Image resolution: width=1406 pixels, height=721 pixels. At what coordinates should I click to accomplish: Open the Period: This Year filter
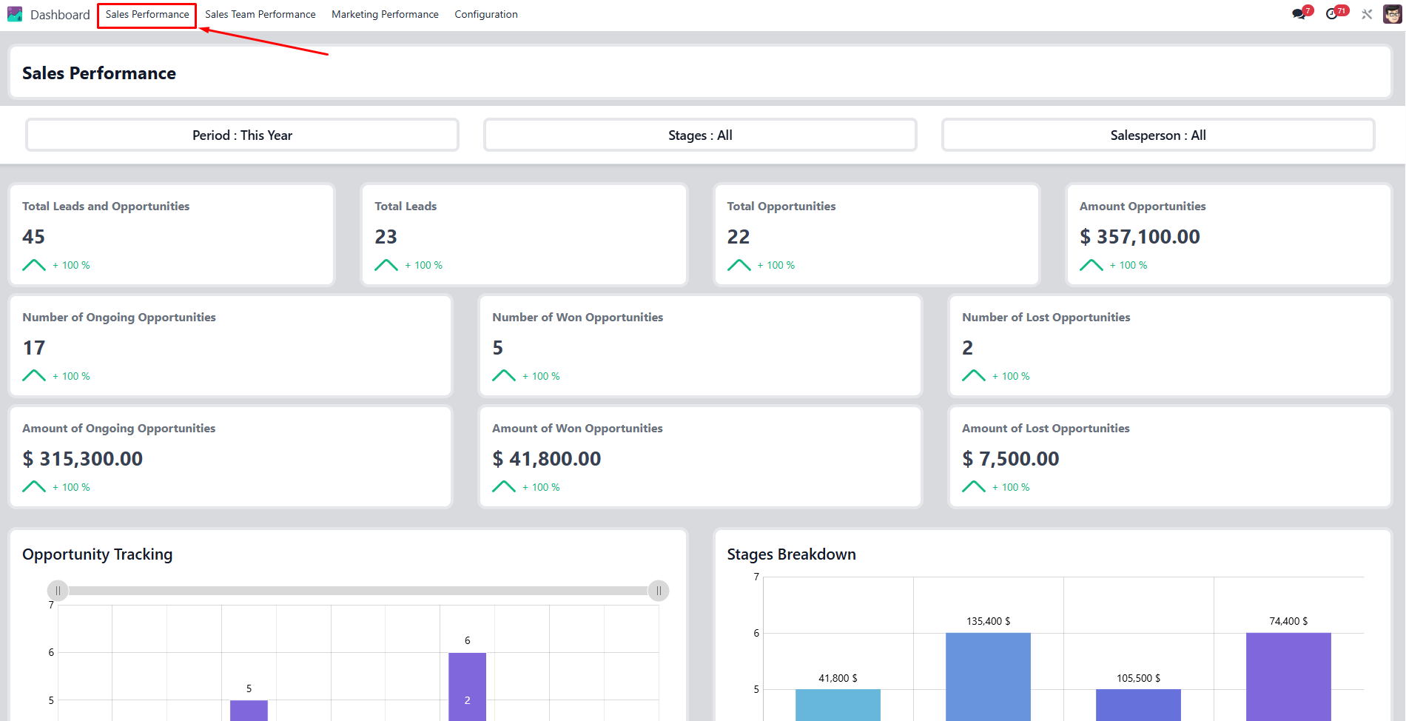point(242,135)
